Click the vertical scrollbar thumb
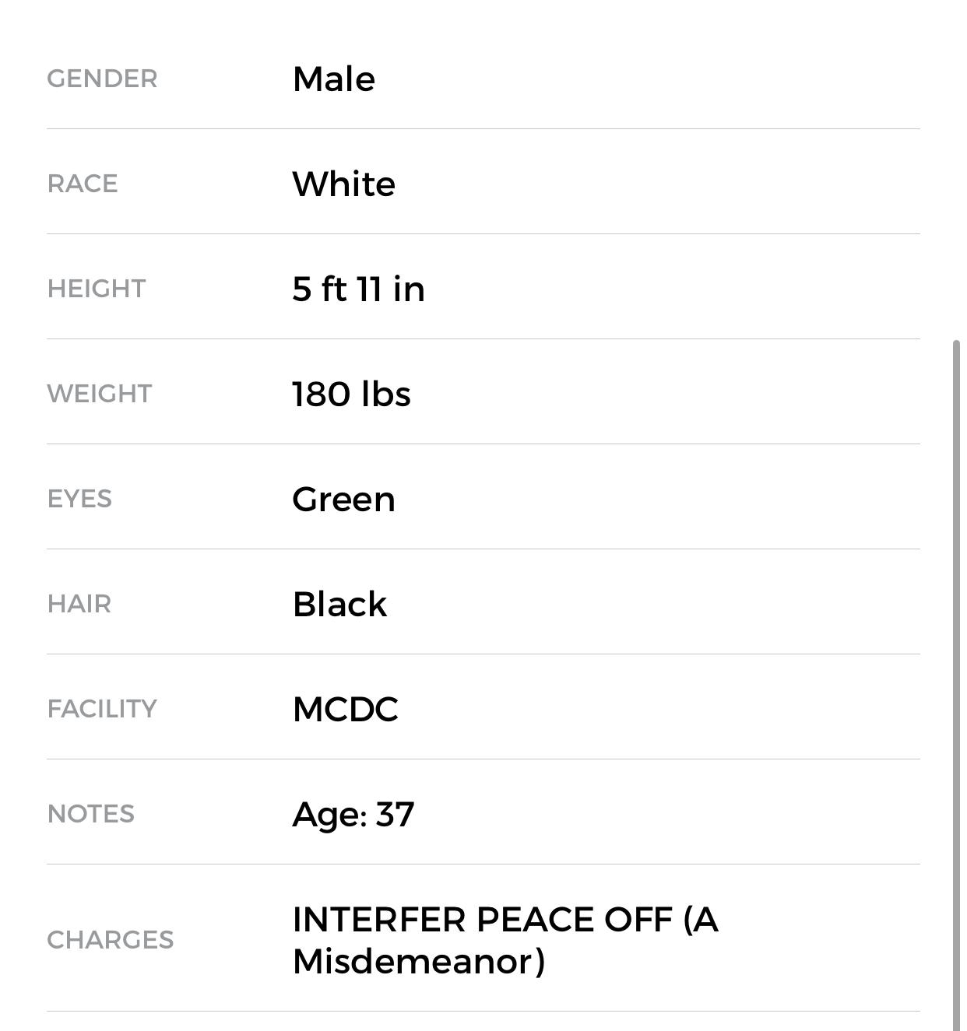Screen dimensions: 967x1031 (956, 685)
